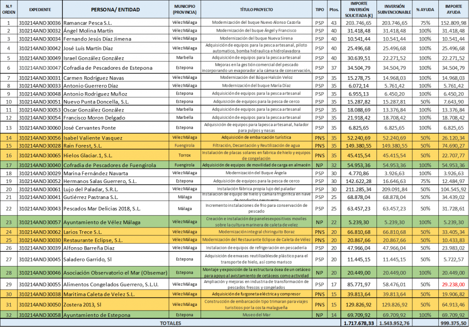Screen dimensions: 469x327
Task: Click the PERSONA/ ENTIDAD column header
Action: coord(115,9)
